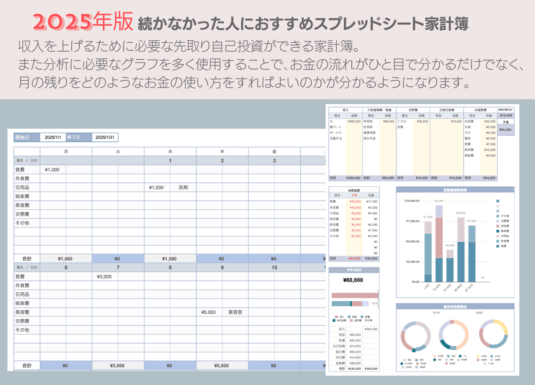Click the 美容費 legend swatch in bar chart
The width and height of the screenshot is (535, 385).
498,226
